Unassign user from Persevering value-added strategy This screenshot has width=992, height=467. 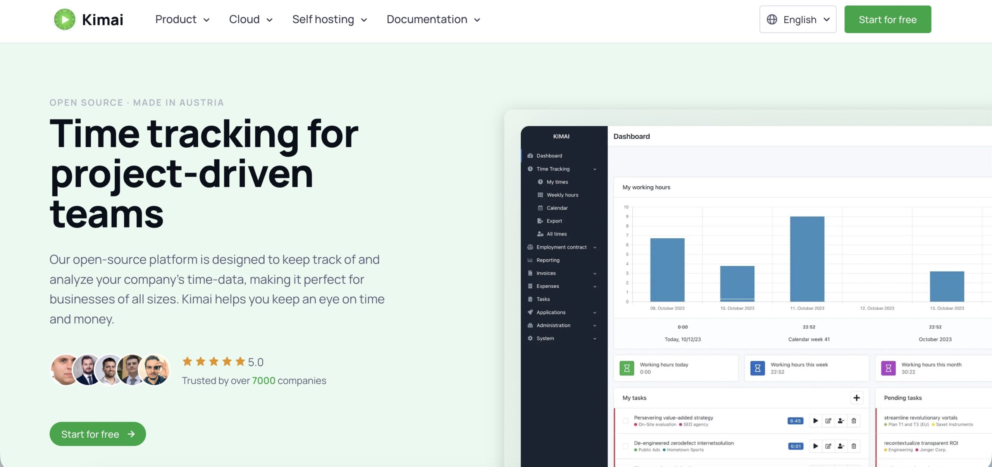[841, 421]
